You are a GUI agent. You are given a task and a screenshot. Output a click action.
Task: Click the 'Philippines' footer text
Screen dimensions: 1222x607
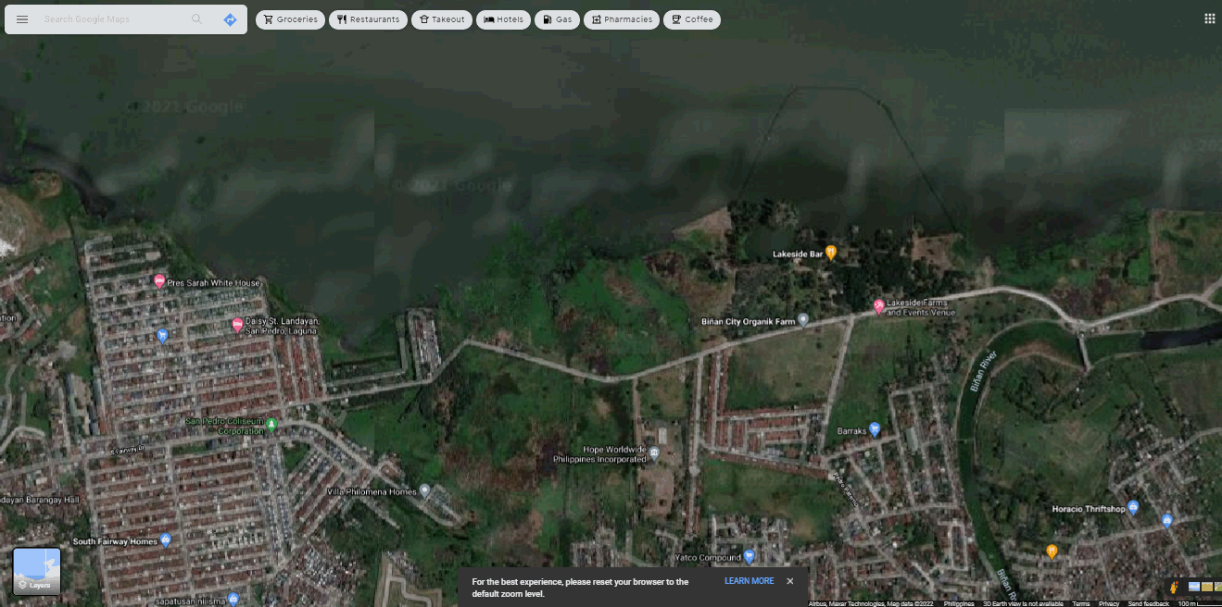pyautogui.click(x=959, y=603)
